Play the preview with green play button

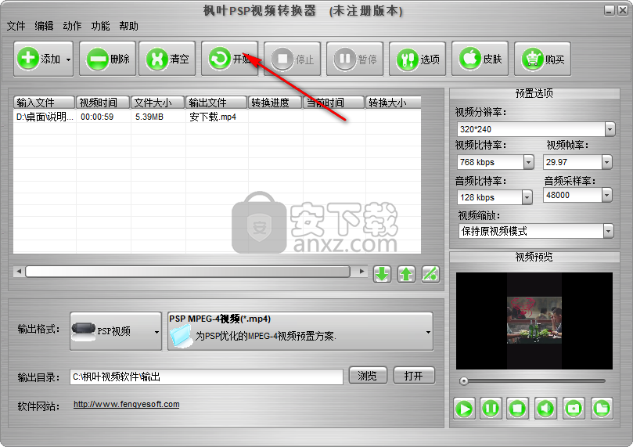[464, 409]
